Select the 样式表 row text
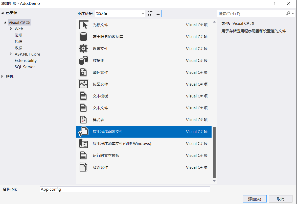The height and width of the screenshot is (204, 297). (x=98, y=120)
